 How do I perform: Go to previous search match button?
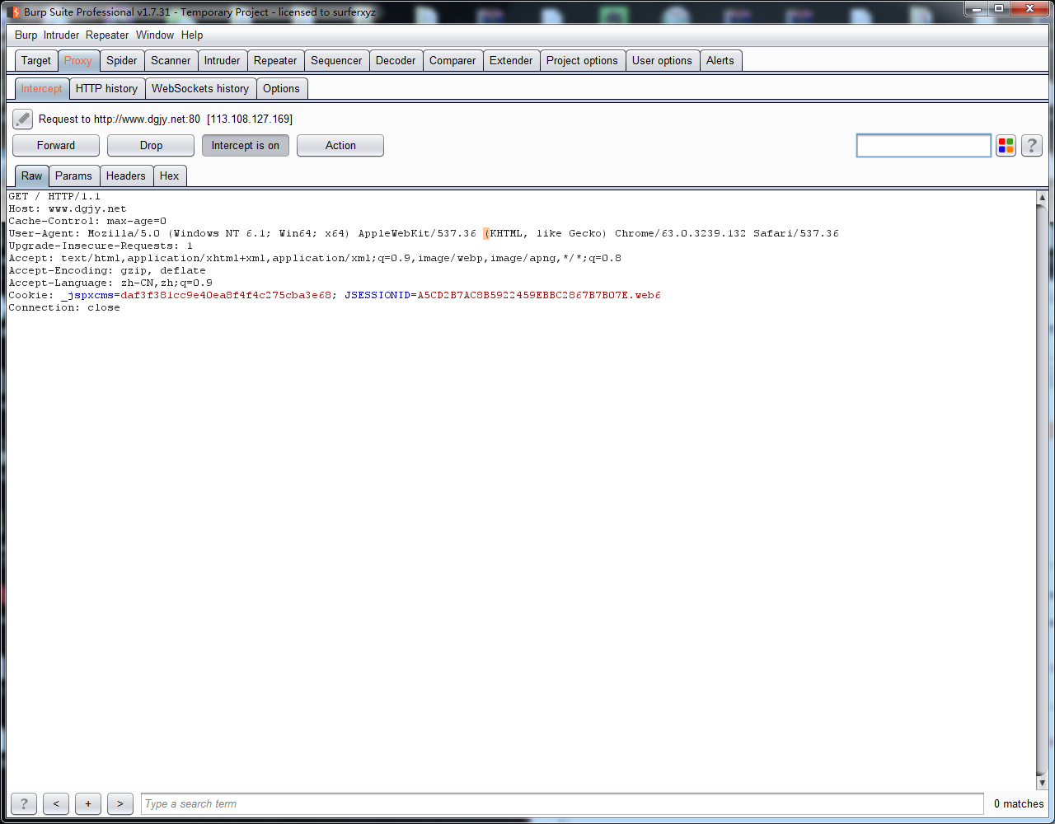tap(56, 803)
